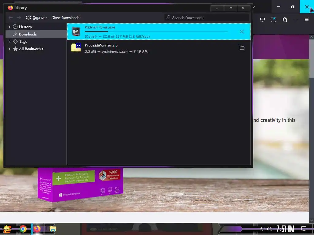Image resolution: width=314 pixels, height=235 pixels.
Task: Open the Organize menu
Action: (37, 17)
